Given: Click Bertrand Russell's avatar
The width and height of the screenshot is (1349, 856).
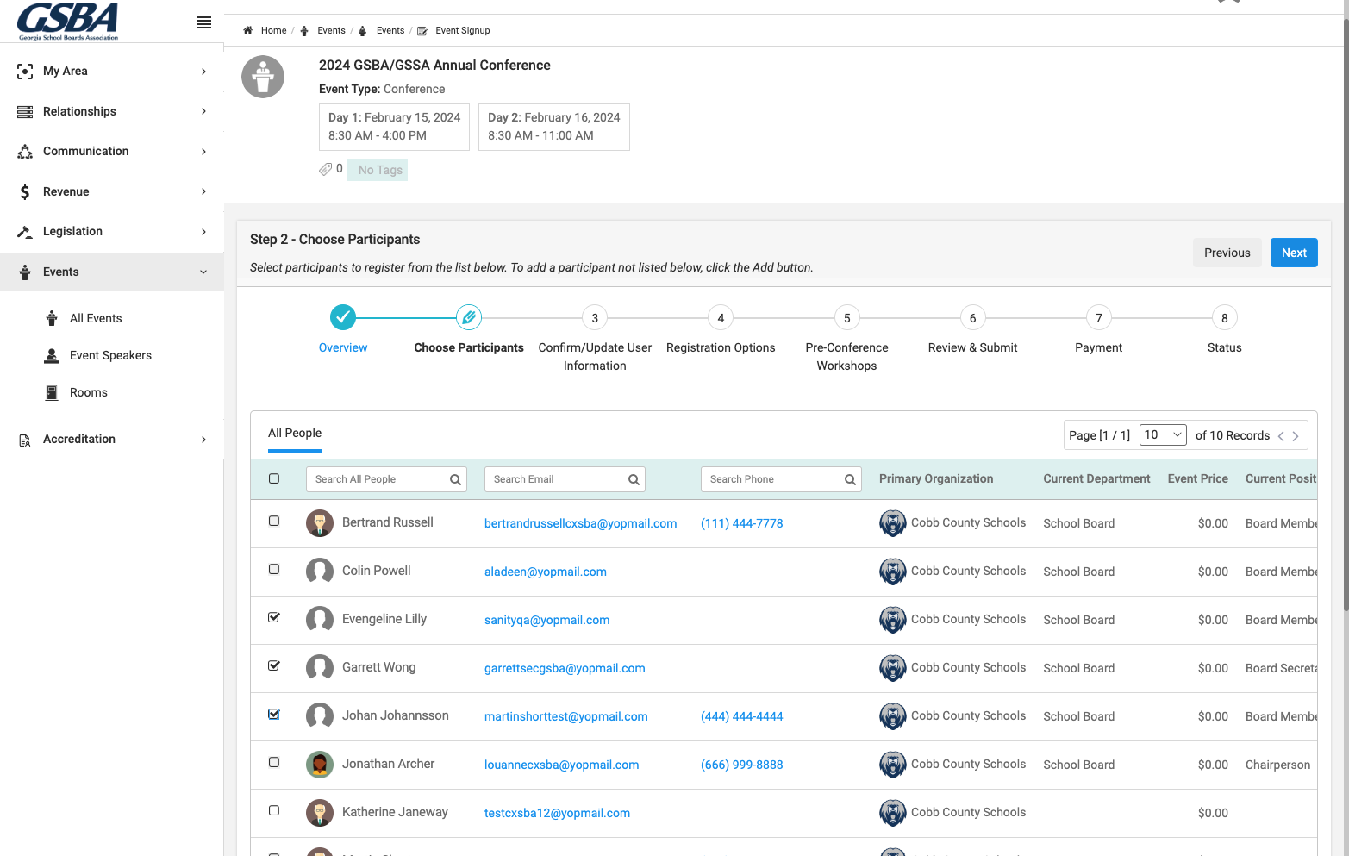Looking at the screenshot, I should [320, 523].
